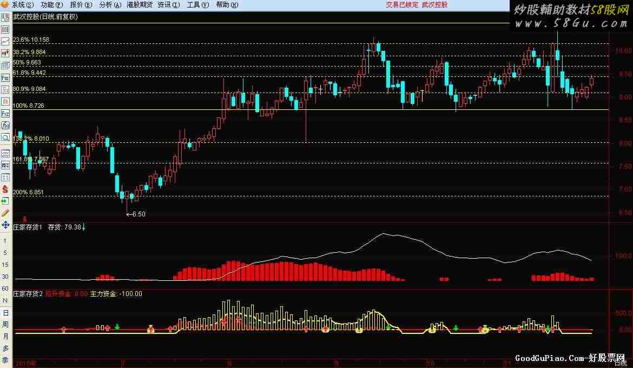Click the 庄家存货1 indicator label
The height and width of the screenshot is (368, 633).
pyautogui.click(x=28, y=227)
